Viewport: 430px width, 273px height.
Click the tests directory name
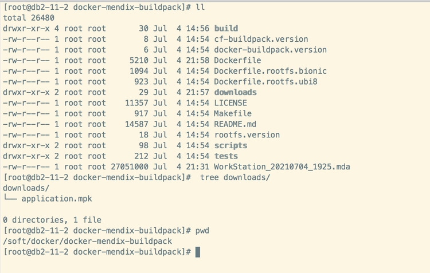226,156
